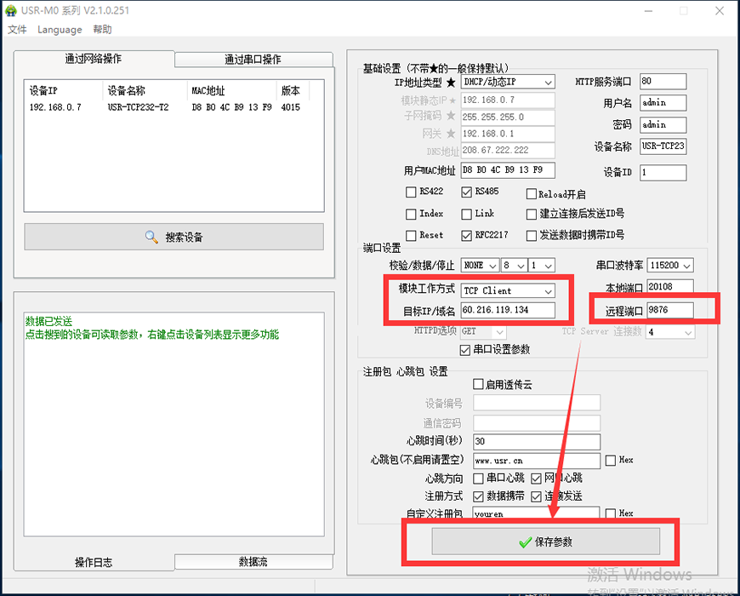Click the 搜索设备 button
Screen dimensions: 740x596
[x=174, y=237]
